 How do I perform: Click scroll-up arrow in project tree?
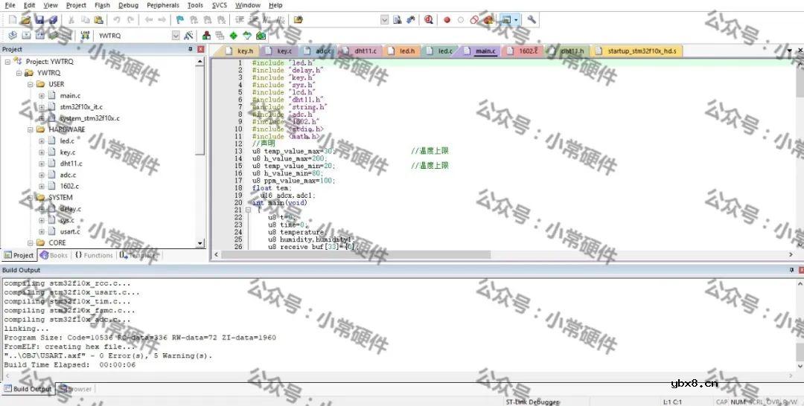200,62
